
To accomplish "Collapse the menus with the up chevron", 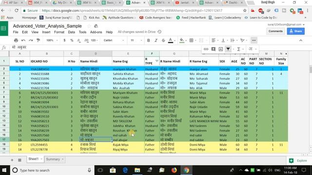I will (301, 40).
